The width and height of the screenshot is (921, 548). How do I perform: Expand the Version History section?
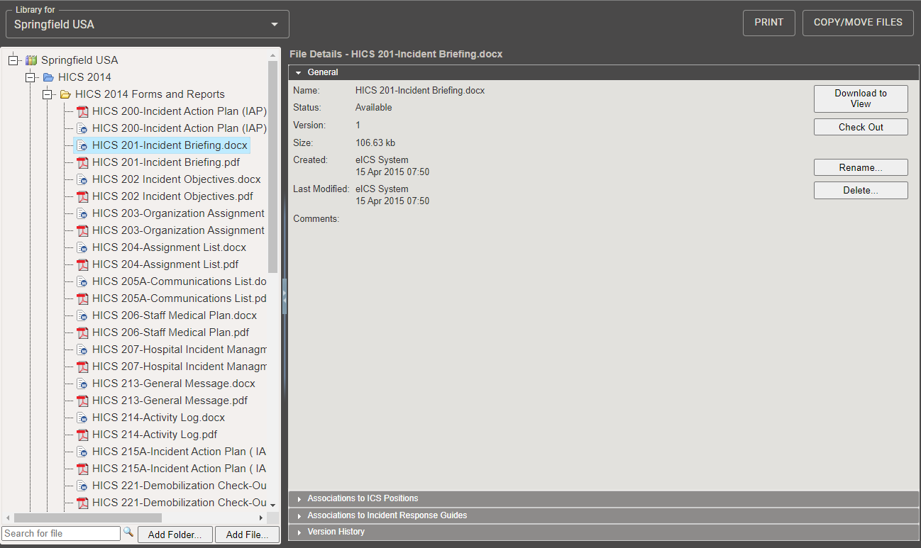(336, 532)
